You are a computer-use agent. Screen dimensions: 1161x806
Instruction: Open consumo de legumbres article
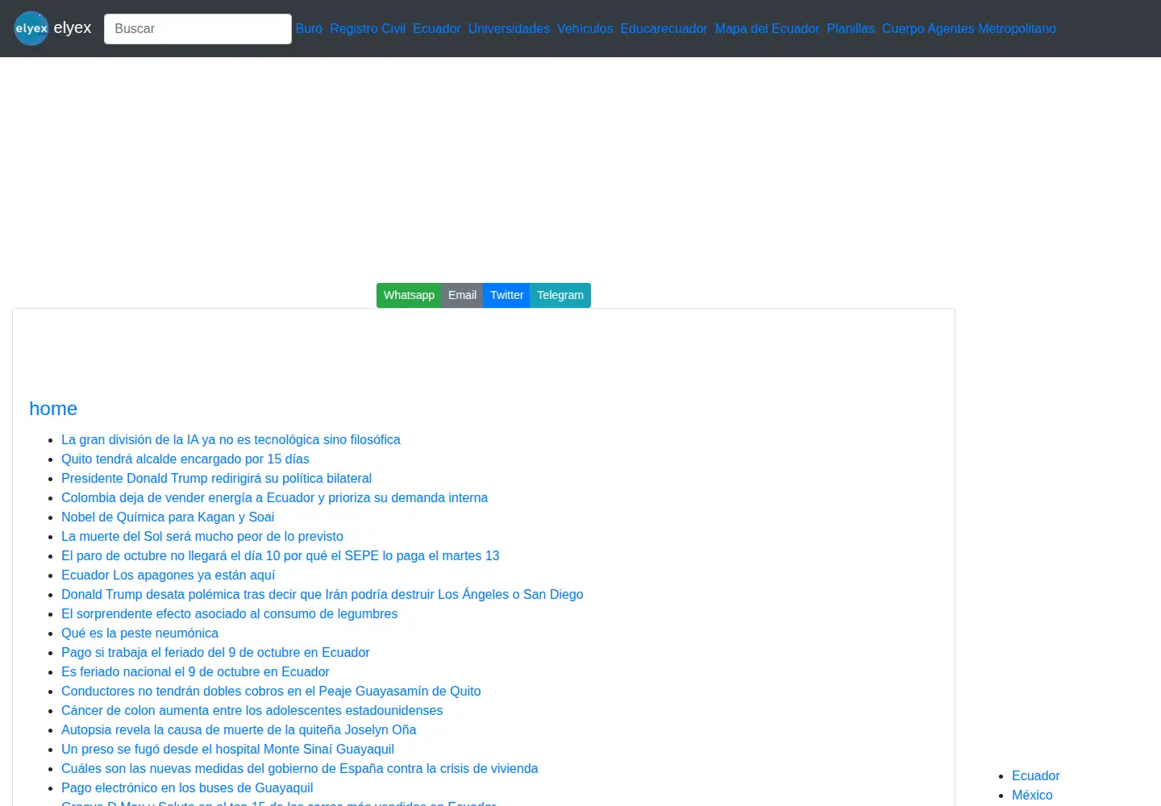[229, 613]
